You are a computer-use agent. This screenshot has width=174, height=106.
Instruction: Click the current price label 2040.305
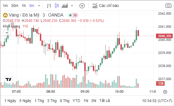click(x=164, y=36)
